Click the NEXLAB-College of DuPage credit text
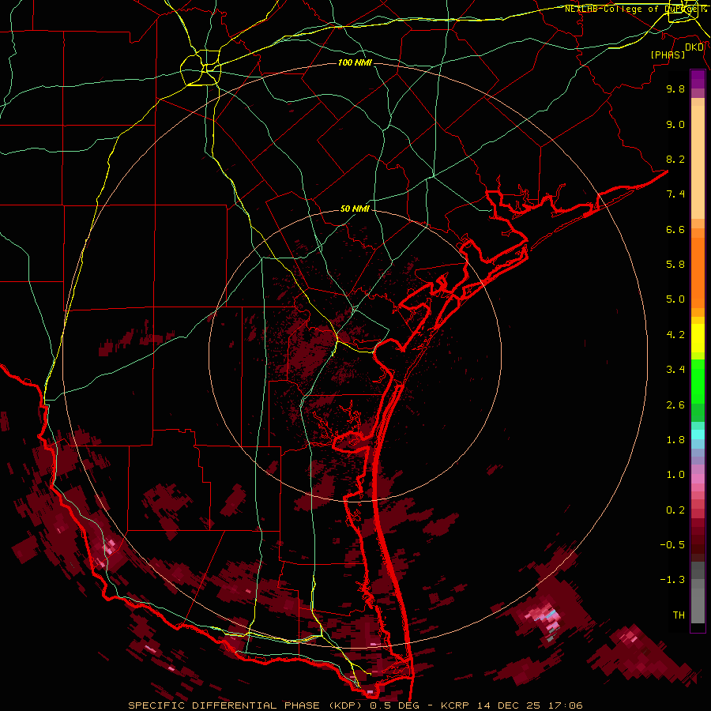This screenshot has width=711, height=711. click(634, 9)
